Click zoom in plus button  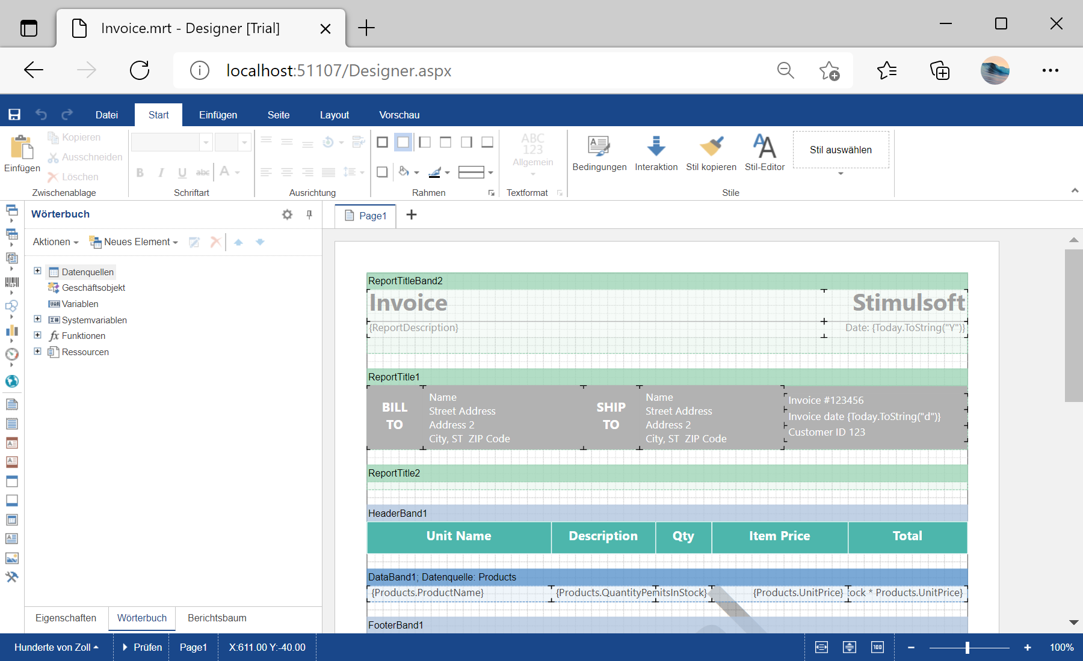click(x=1028, y=647)
